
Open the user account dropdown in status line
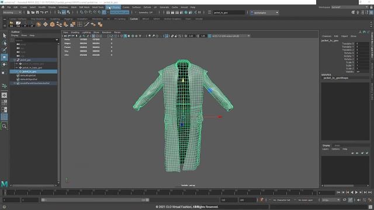click(x=264, y=12)
